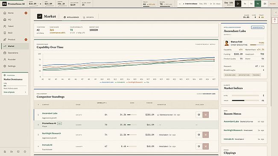Click the page's vertical scrollbar
The width and height of the screenshot is (278, 156).
point(271,58)
